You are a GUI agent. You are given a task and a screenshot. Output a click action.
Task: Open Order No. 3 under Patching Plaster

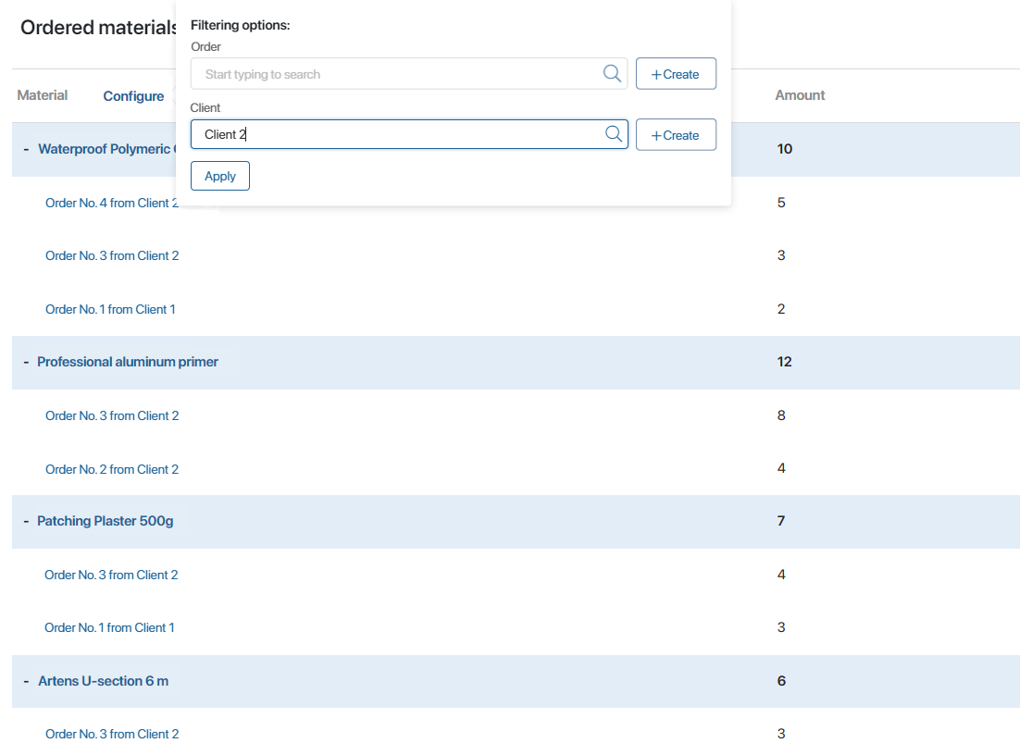[111, 575]
